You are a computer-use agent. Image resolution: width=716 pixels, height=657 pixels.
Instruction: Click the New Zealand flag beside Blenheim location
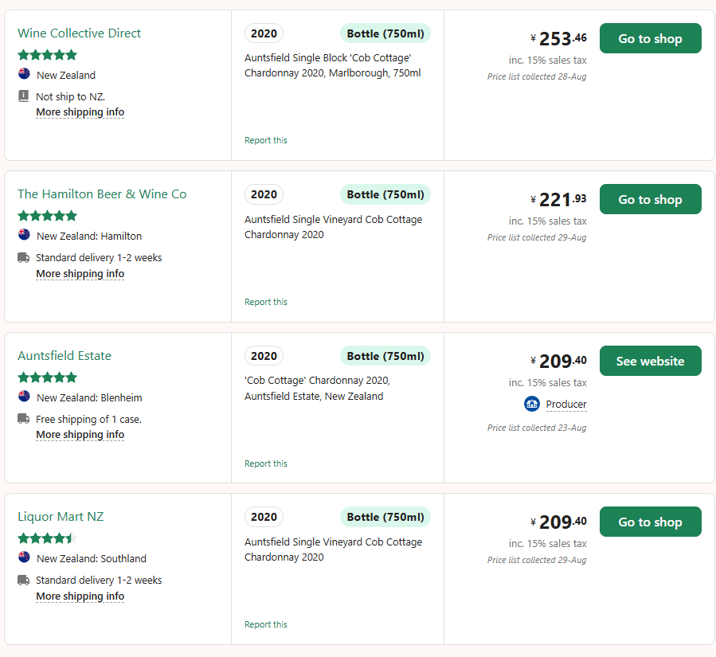click(24, 397)
